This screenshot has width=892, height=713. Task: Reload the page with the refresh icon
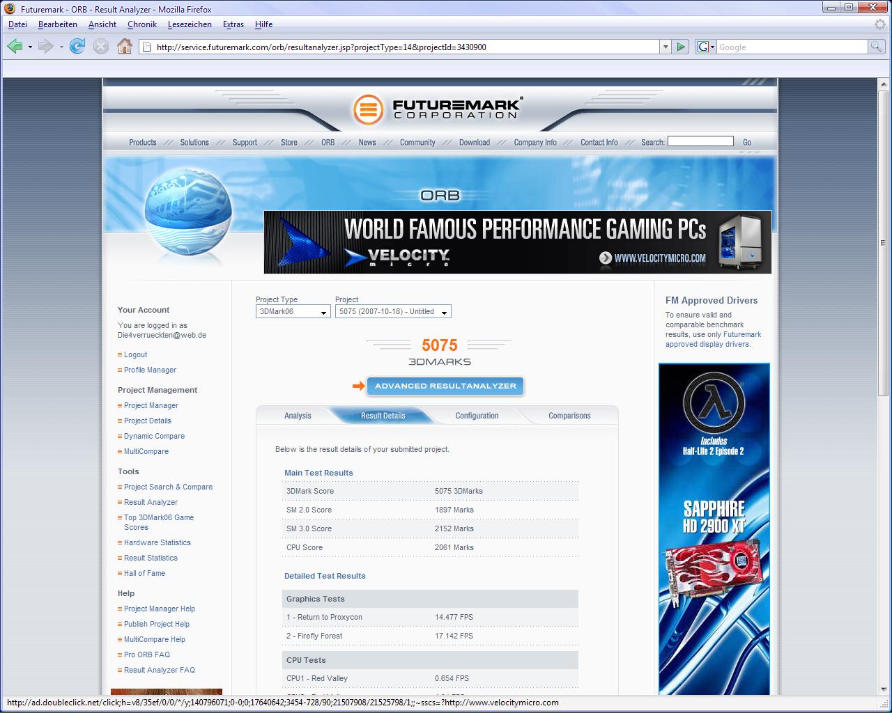(77, 47)
